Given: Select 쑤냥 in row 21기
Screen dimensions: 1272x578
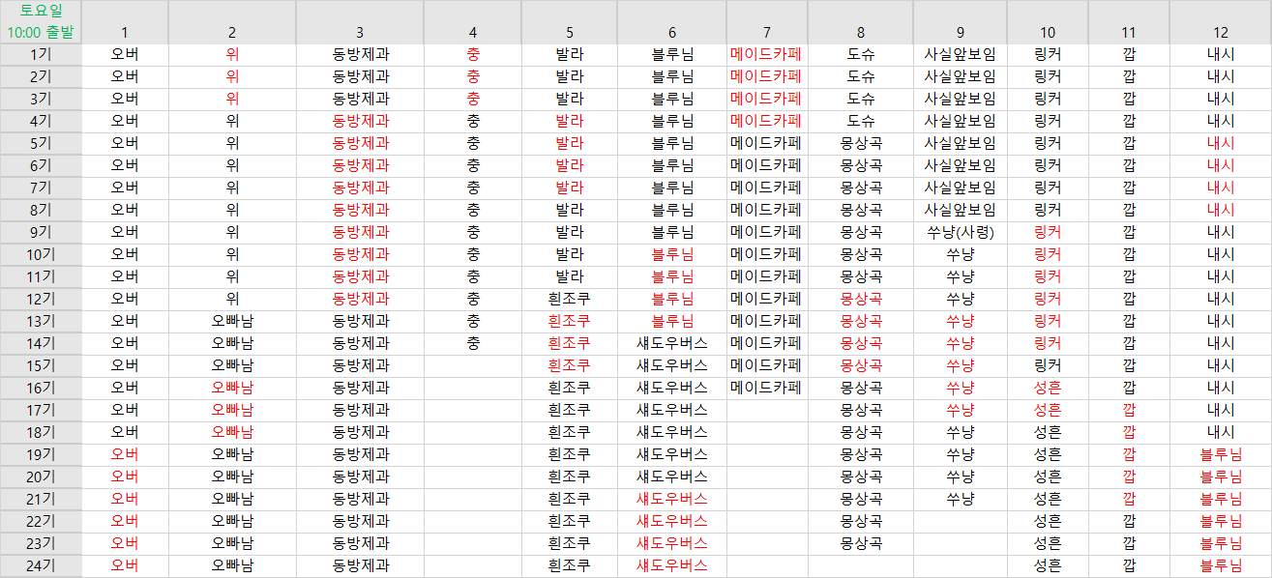Looking at the screenshot, I should [x=961, y=499].
